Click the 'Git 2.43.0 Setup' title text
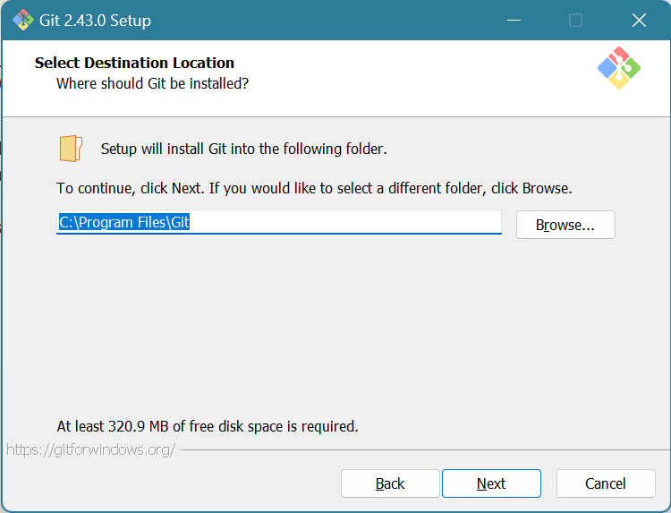Screen dimensions: 671x513 95,20
